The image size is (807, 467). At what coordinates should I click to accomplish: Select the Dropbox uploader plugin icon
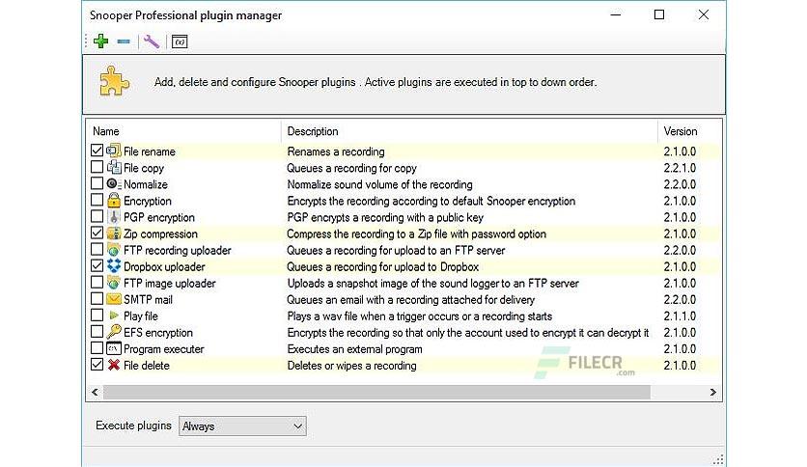[114, 266]
